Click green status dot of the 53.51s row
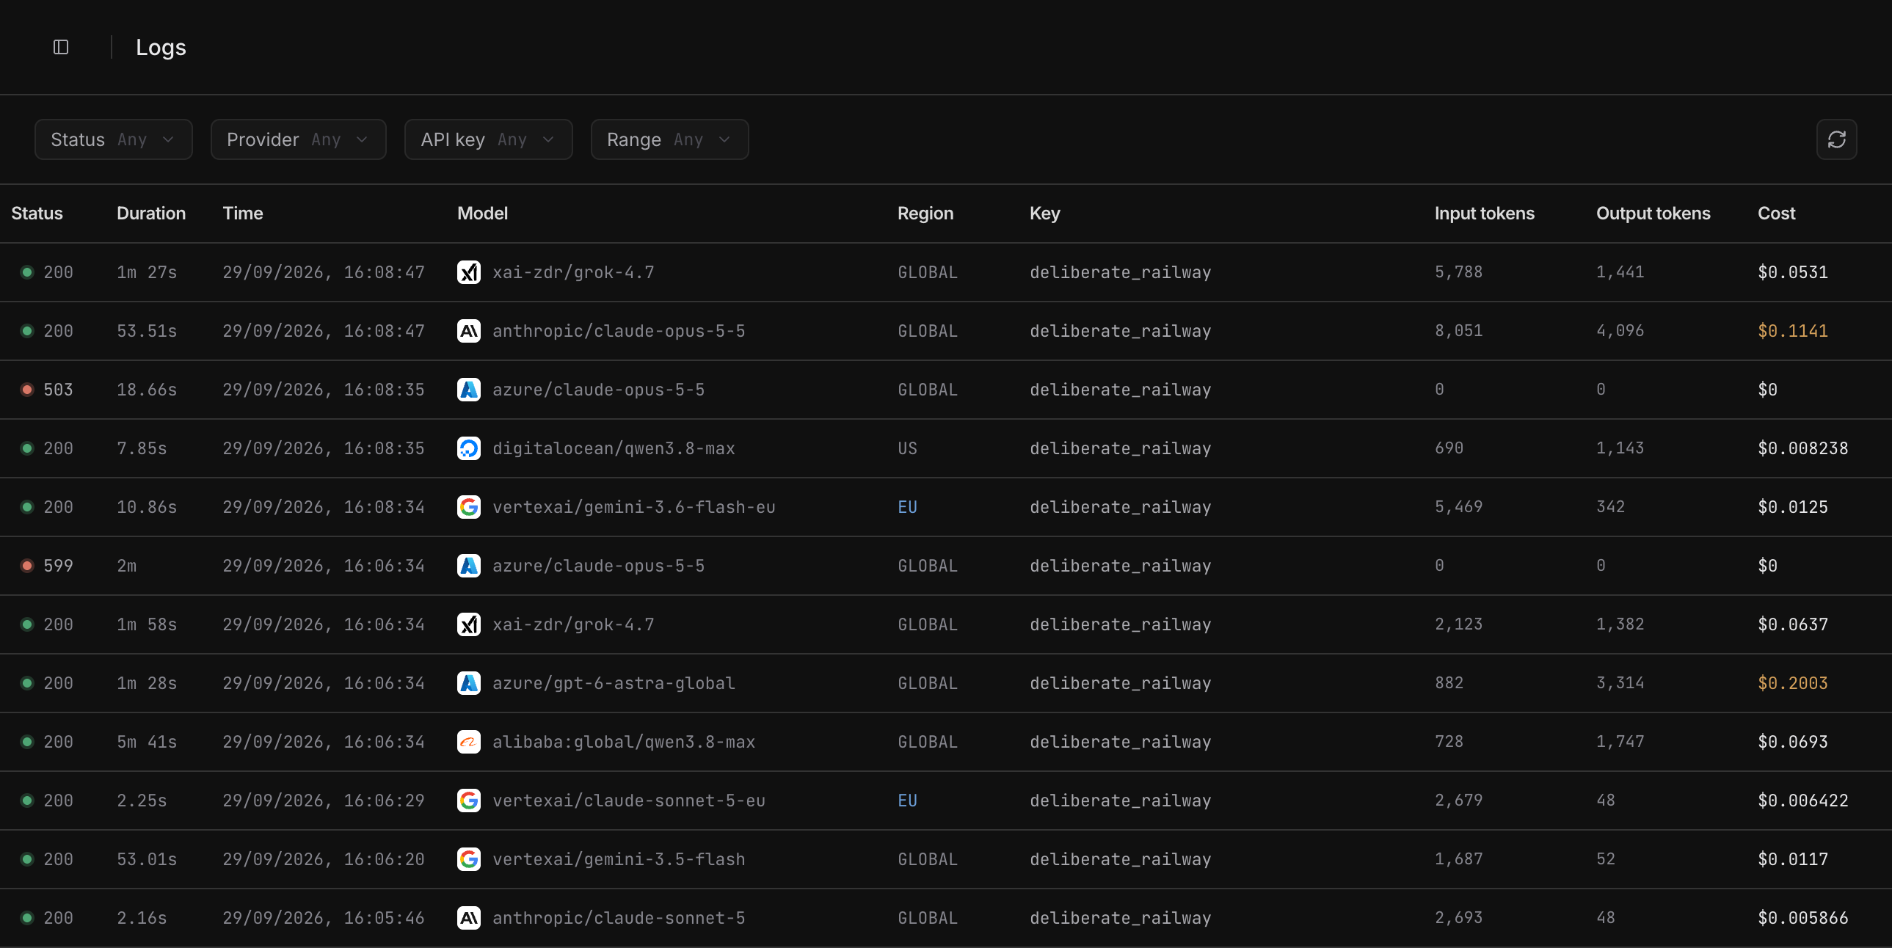 27,331
